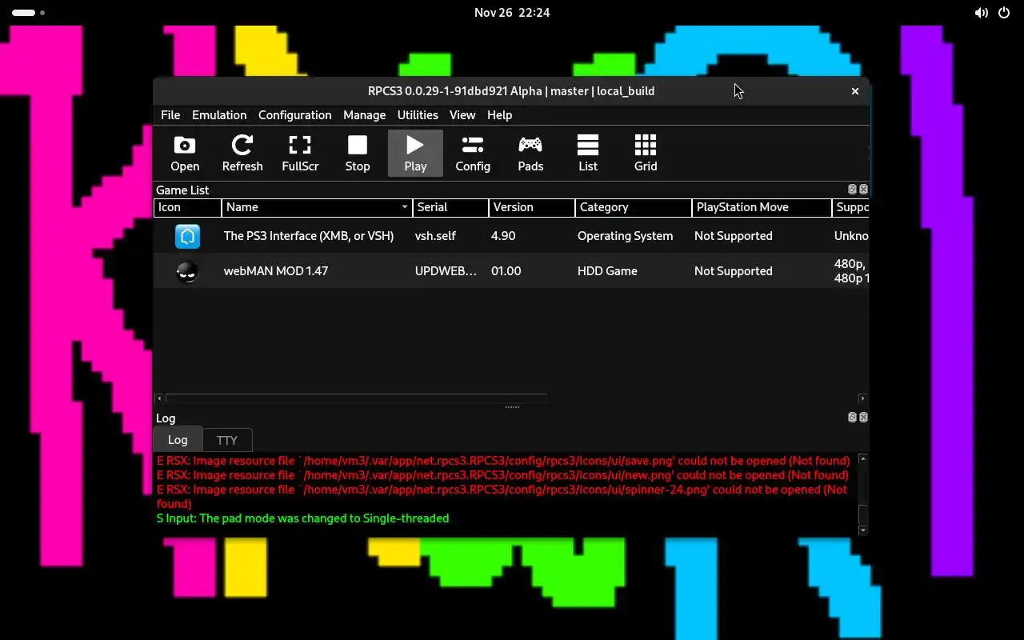Click the Refresh game list icon
Screen dimensions: 1024x640
tap(242, 153)
